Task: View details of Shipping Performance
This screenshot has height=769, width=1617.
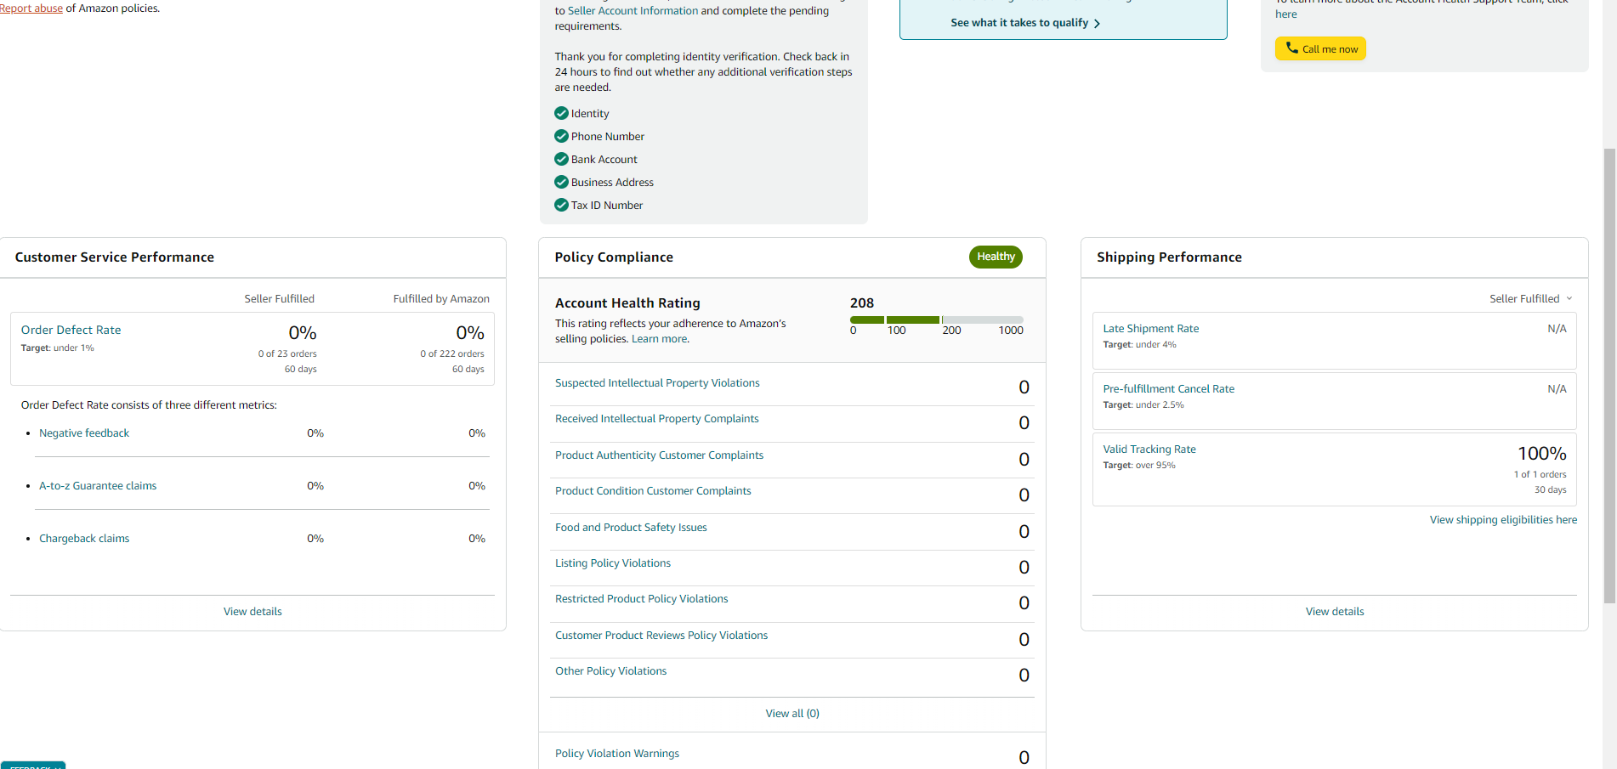Action: click(1335, 612)
